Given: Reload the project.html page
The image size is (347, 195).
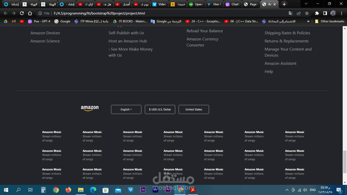Looking at the screenshot, I should tap(22, 13).
